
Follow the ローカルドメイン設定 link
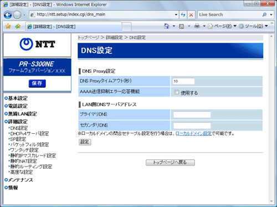[194, 133]
